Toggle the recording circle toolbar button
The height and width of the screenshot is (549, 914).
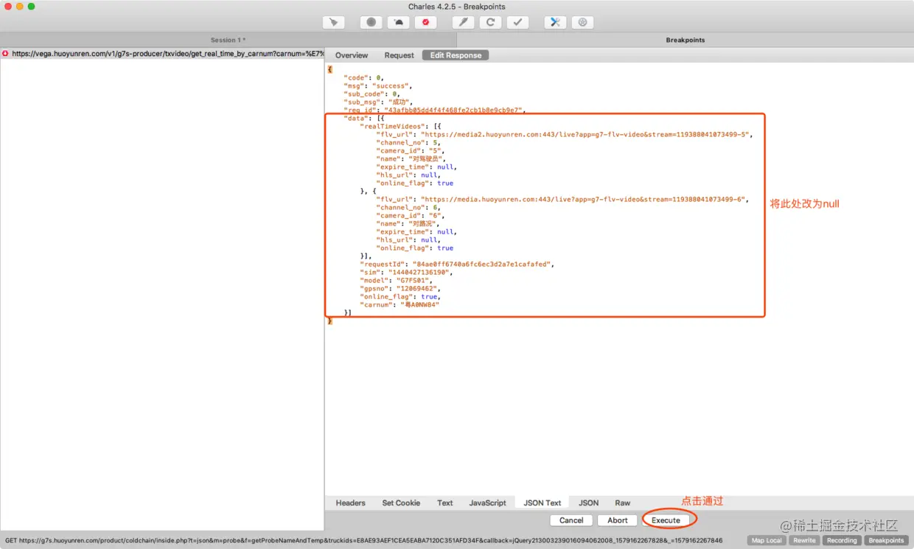click(x=371, y=22)
